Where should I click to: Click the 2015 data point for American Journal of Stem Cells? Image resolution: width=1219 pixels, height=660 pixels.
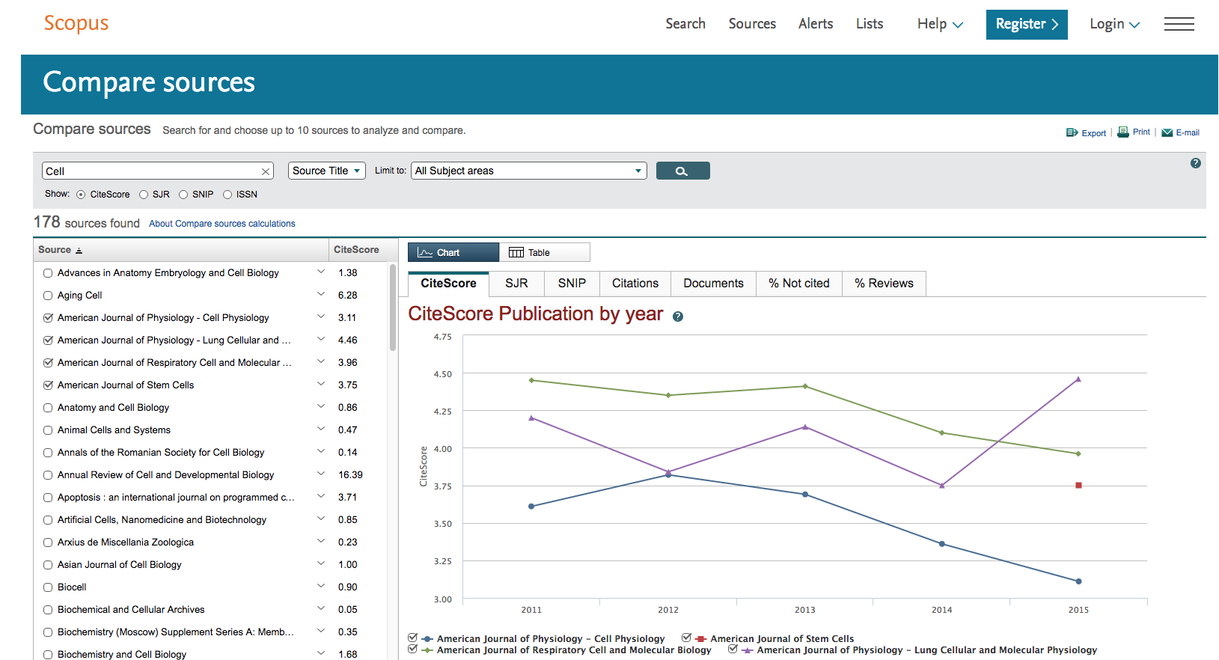point(1078,485)
